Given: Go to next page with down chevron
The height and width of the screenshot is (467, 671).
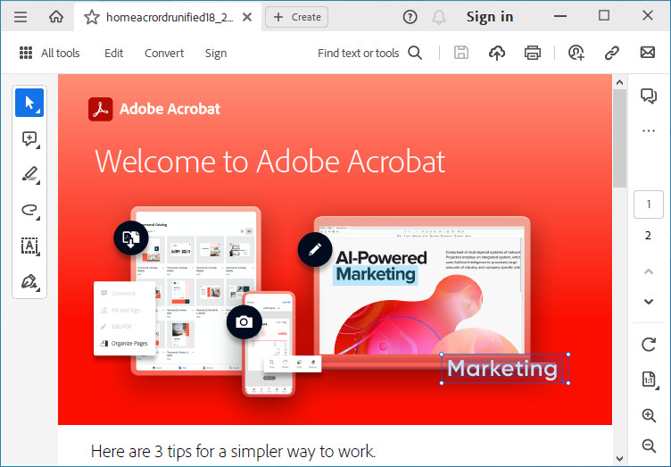Looking at the screenshot, I should point(649,302).
